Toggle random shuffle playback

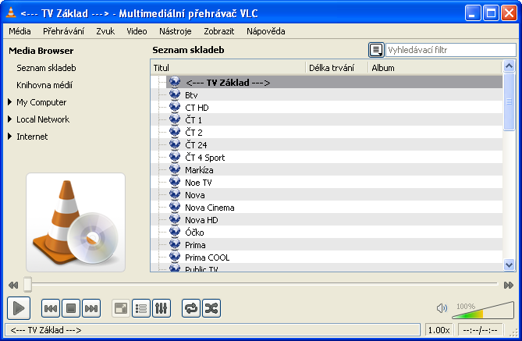[211, 308]
